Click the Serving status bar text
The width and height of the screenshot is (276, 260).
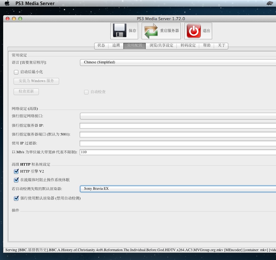140,250
